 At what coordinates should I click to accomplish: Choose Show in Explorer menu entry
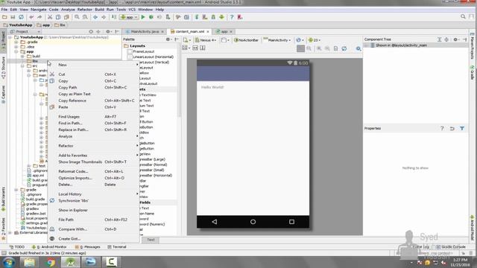(94, 210)
